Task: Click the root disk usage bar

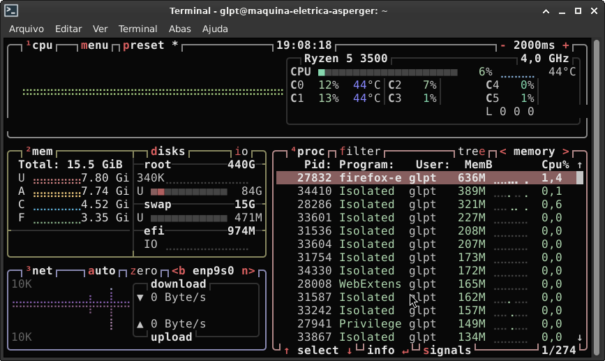Action: [188, 191]
